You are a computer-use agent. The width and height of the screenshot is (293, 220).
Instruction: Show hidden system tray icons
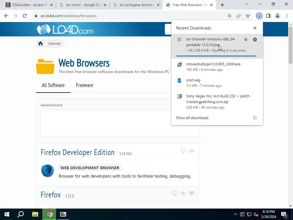pos(235,214)
